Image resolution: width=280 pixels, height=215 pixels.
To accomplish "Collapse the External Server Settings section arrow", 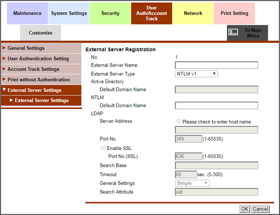I will (4, 90).
